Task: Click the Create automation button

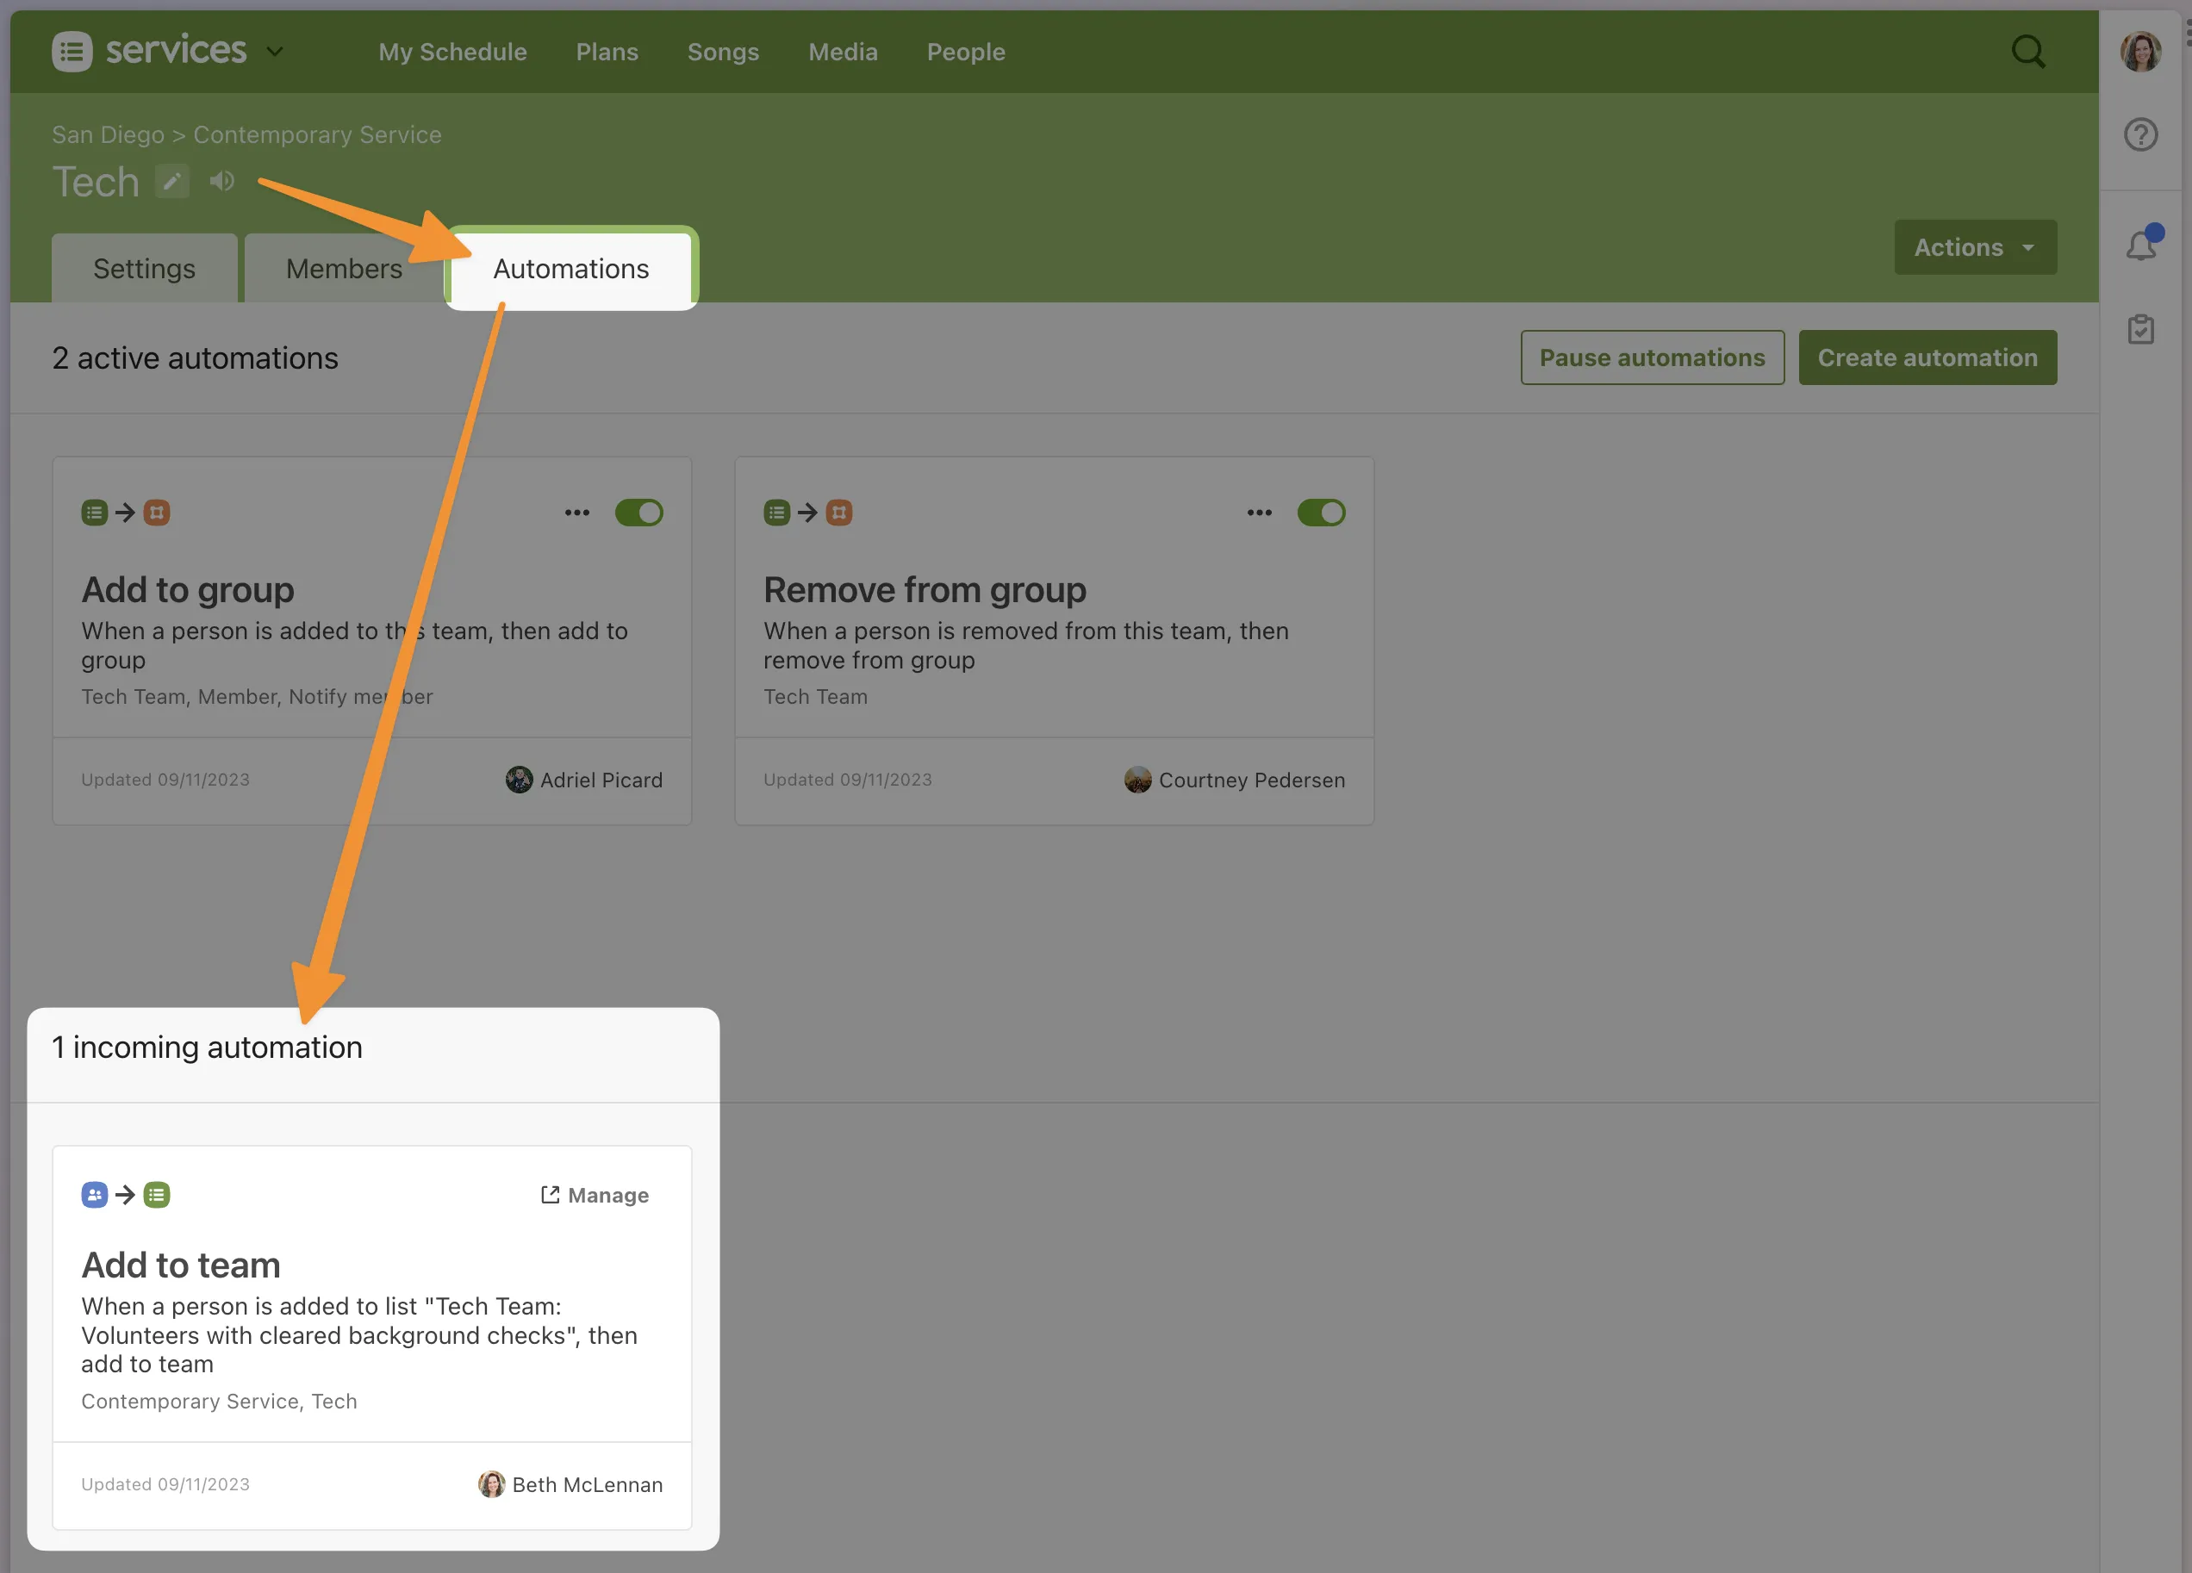Action: [x=1927, y=357]
